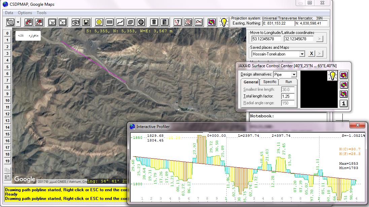Click the Radial angle range field

[x=288, y=103]
